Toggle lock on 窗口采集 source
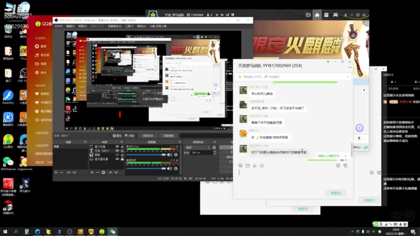 point(122,147)
